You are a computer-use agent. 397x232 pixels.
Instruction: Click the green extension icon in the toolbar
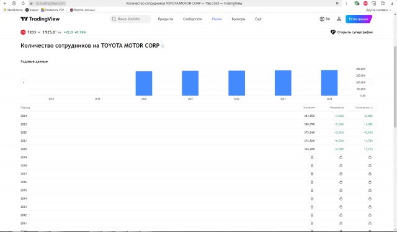(x=357, y=3)
